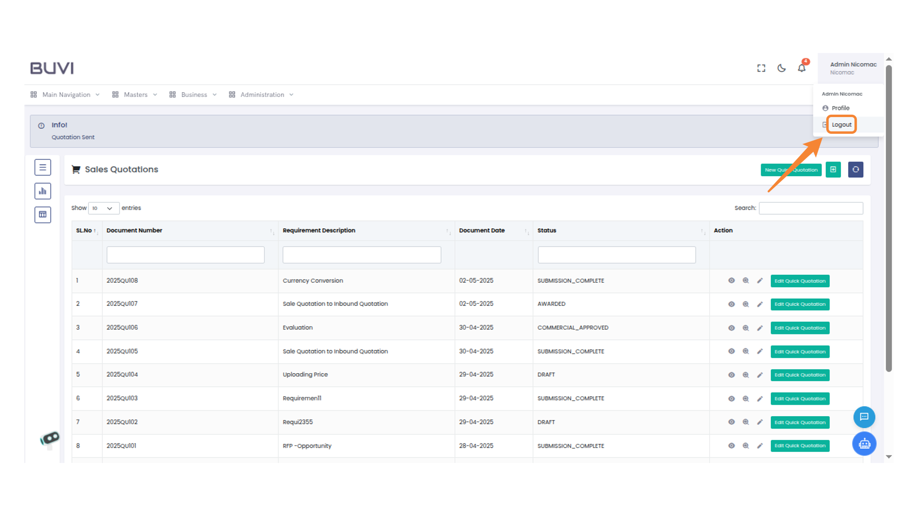Screen dimensions: 918x516
Task: Open the robot assistant floating button
Action: 864,444
